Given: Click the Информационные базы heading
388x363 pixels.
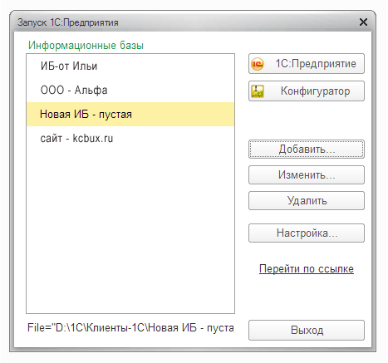Looking at the screenshot, I should click(x=86, y=45).
